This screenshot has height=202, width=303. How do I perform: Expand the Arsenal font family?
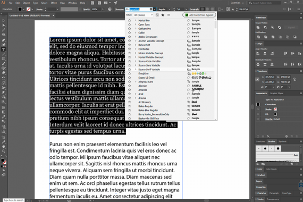[x=136, y=98]
